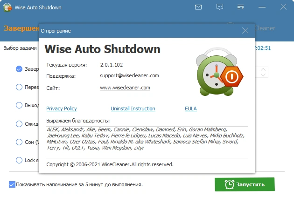Click the time stepper down arrow
The width and height of the screenshot is (294, 197).
click(x=263, y=75)
